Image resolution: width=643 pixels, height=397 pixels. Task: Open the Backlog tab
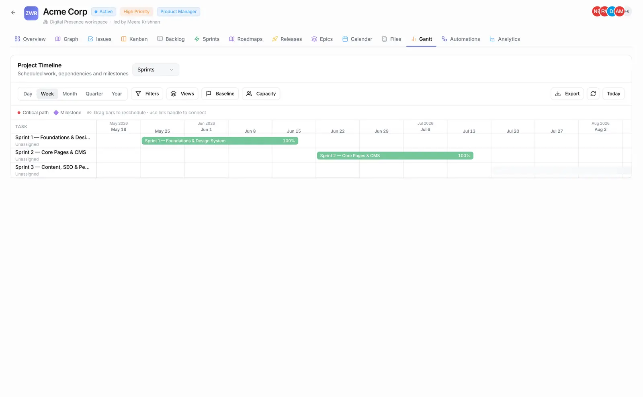pyautogui.click(x=171, y=39)
